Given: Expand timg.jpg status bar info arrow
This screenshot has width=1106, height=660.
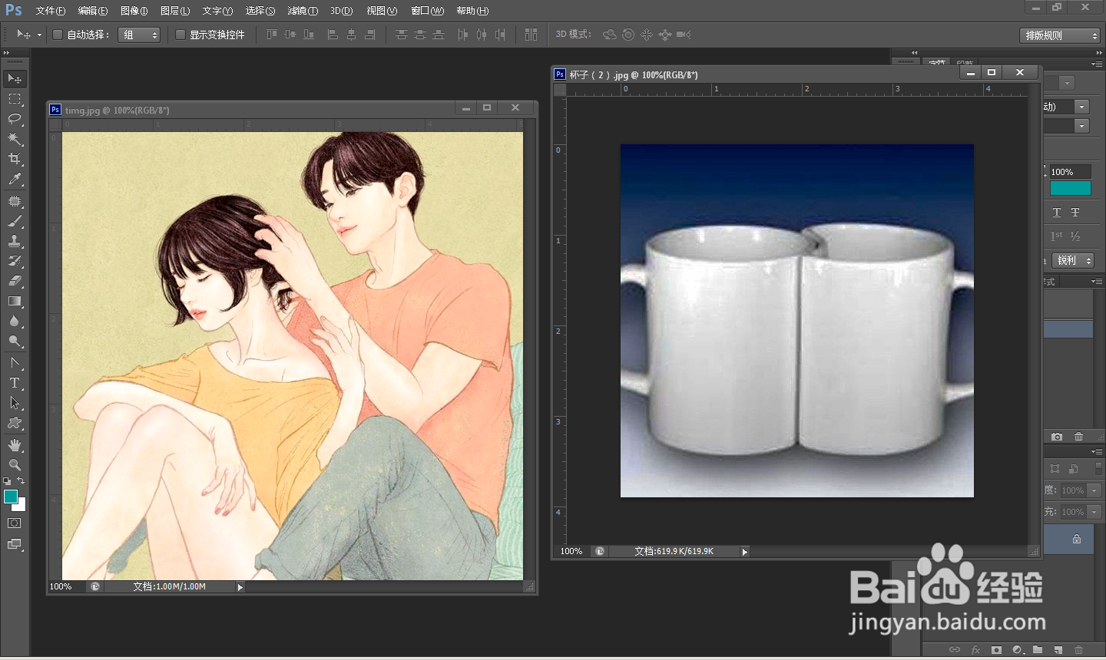Looking at the screenshot, I should 240,587.
